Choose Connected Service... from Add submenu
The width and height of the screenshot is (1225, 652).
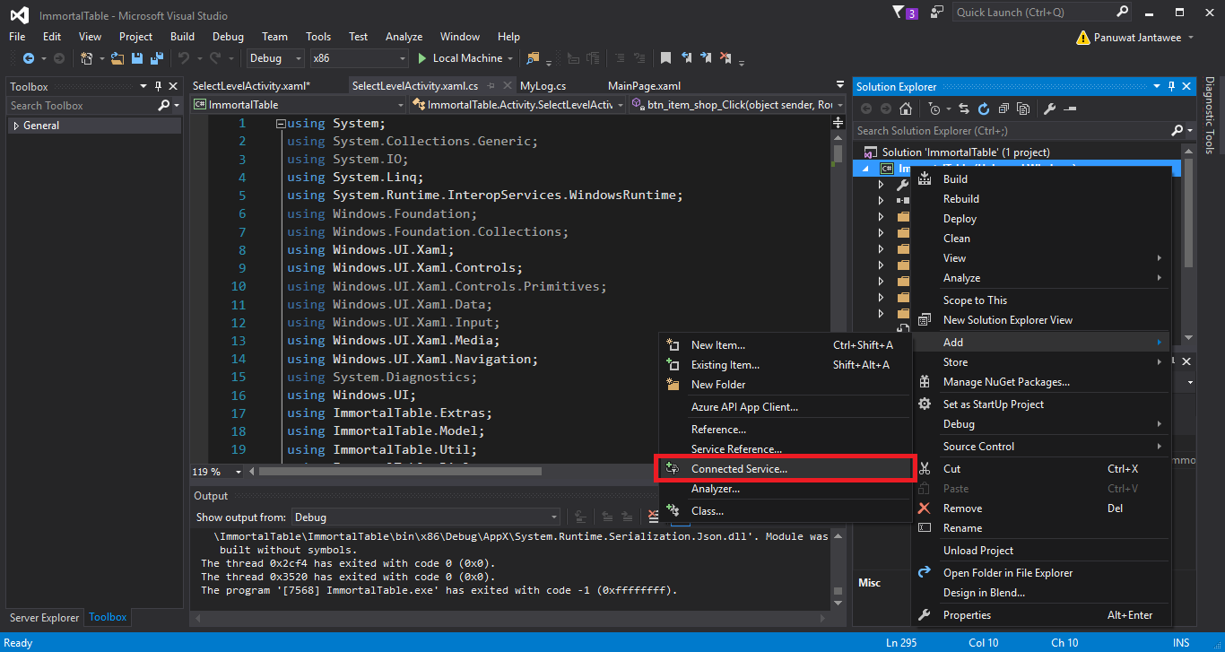pyautogui.click(x=786, y=469)
